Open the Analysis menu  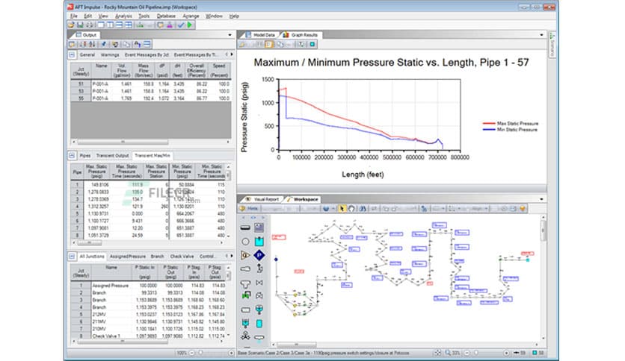tap(123, 16)
